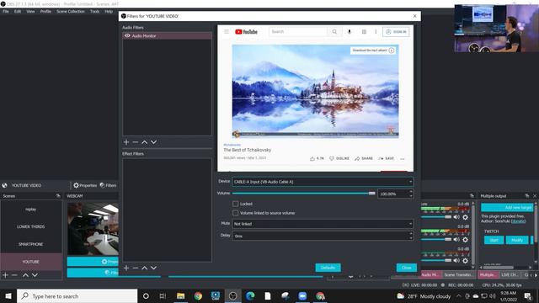This screenshot has height=303, width=539.
Task: Switch to the Audio Mixer tab
Action: click(x=430, y=275)
